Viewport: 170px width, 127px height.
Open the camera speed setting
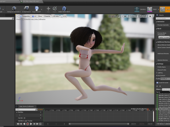point(151,16)
